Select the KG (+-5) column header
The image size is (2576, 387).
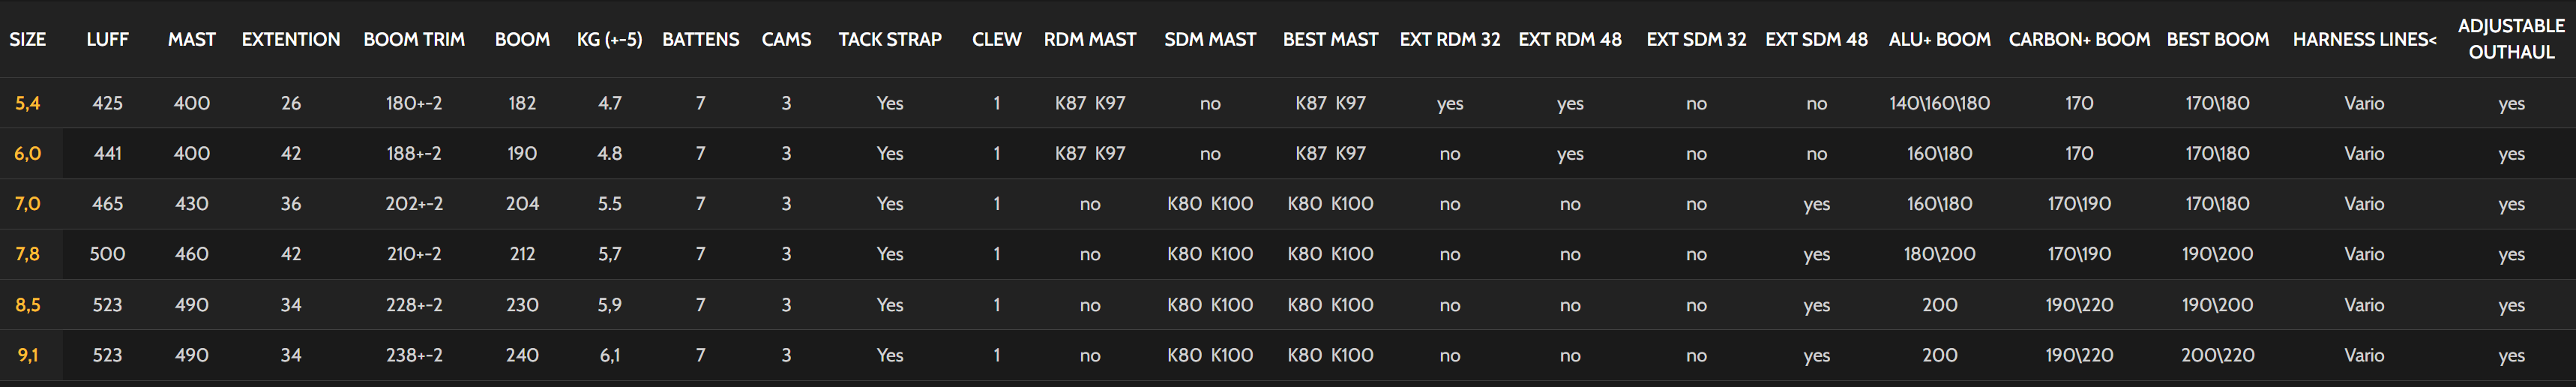[x=609, y=40]
